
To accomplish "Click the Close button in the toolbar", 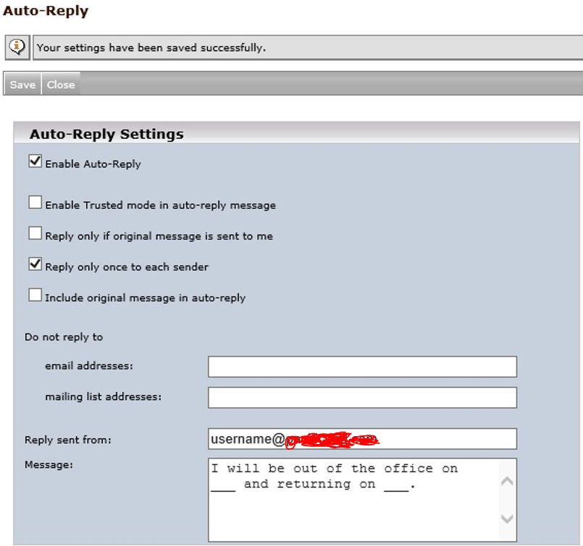I will [x=61, y=85].
